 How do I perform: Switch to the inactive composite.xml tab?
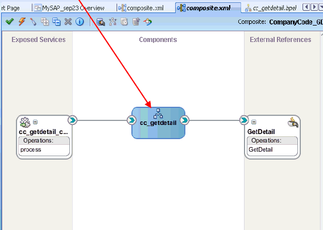(141, 8)
